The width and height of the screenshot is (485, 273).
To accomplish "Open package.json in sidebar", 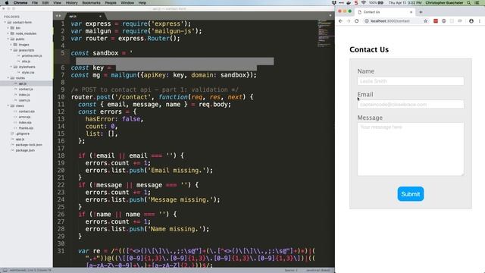I will pos(25,150).
